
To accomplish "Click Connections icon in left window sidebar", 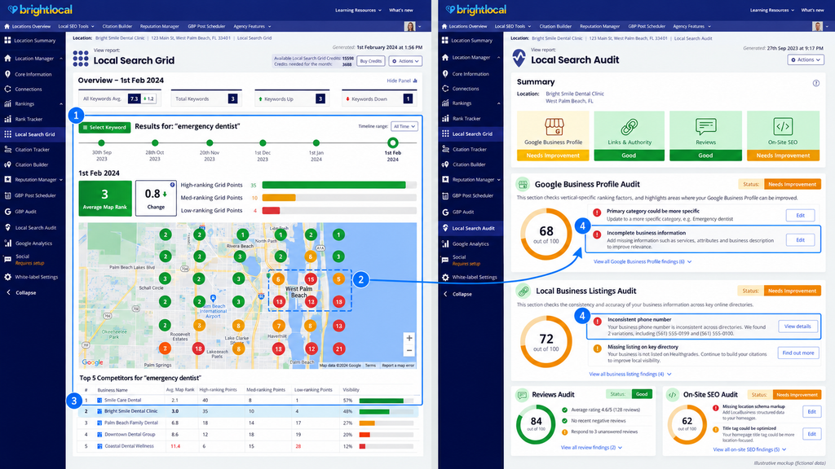I will [7, 89].
